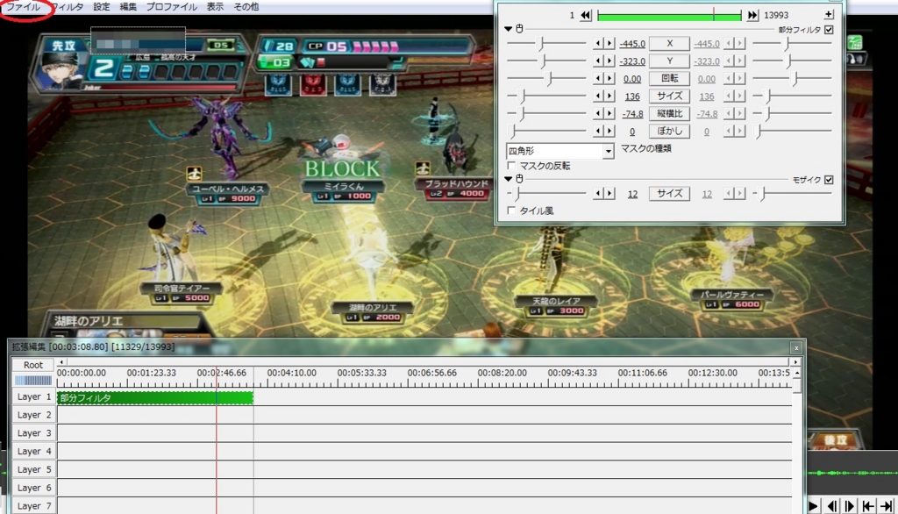Click the モザイク サイズ button
The height and width of the screenshot is (514, 898).
pos(669,193)
